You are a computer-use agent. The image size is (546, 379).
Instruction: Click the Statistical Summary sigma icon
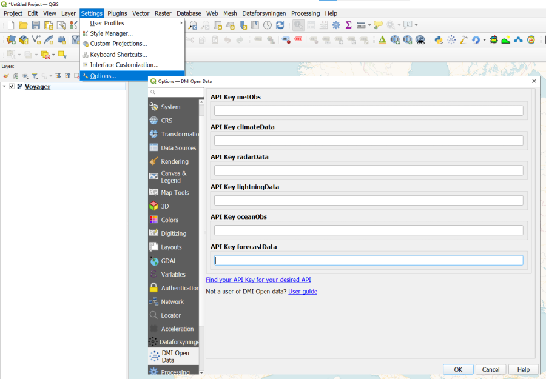(x=349, y=25)
